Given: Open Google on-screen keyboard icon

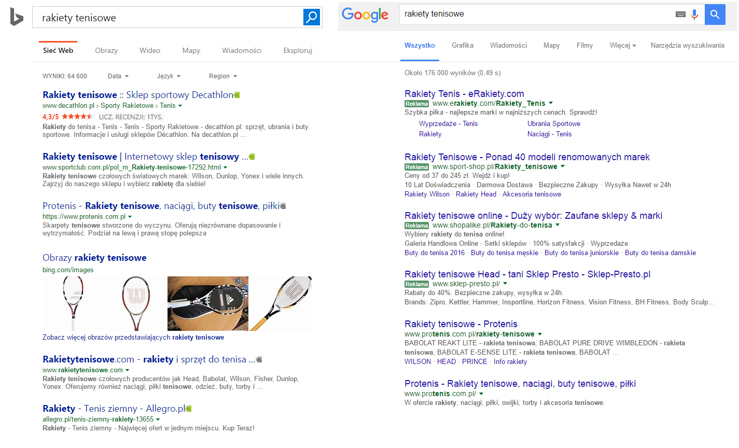Looking at the screenshot, I should [x=680, y=15].
